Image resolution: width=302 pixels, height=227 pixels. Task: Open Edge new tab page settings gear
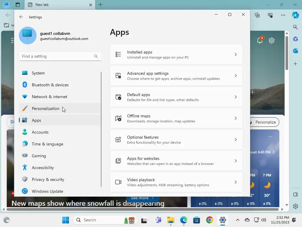tap(272, 40)
